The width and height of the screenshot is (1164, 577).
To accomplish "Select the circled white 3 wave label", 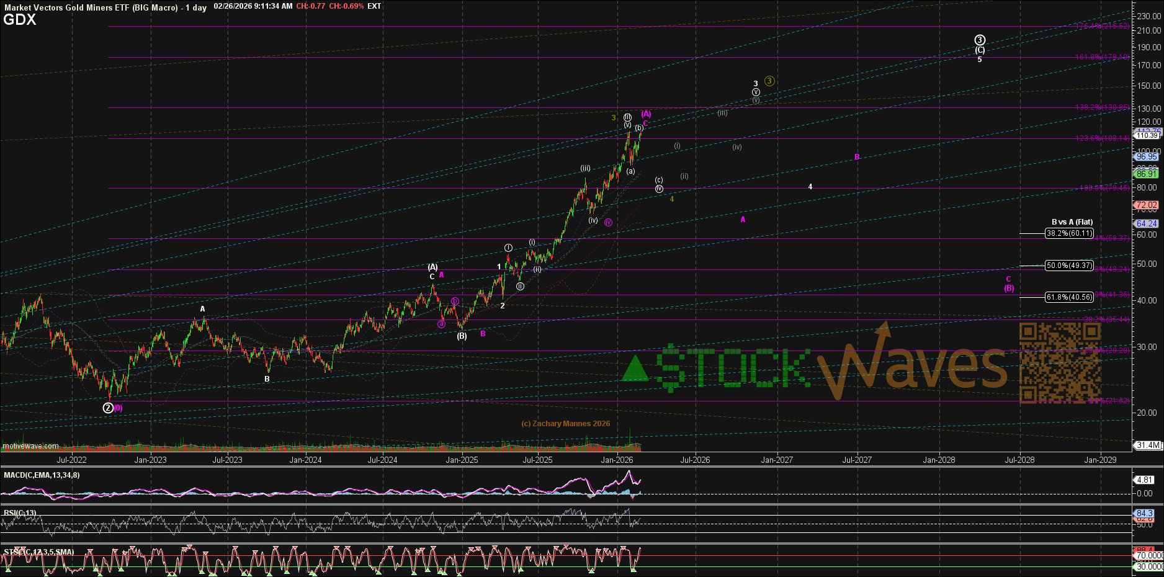I will click(980, 40).
